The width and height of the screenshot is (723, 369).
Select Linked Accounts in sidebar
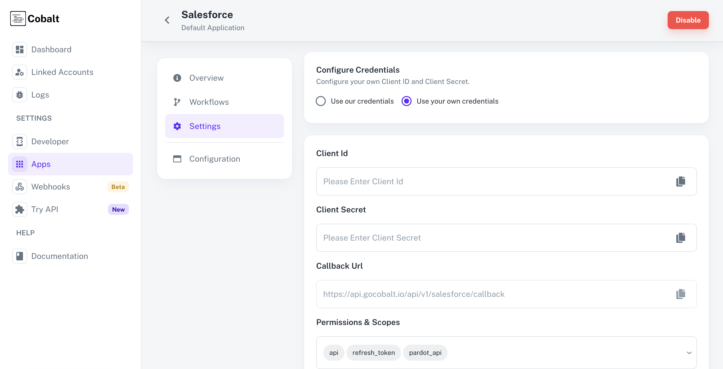pos(62,72)
